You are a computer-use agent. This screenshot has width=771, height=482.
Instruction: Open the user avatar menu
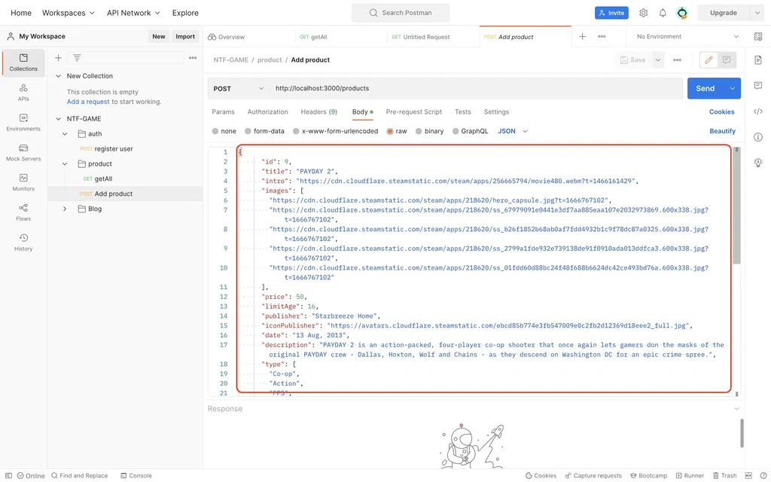coord(682,14)
